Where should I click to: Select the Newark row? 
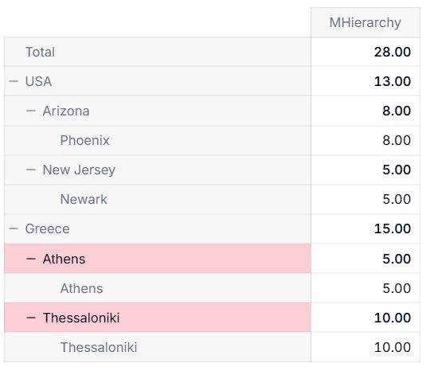158,199
